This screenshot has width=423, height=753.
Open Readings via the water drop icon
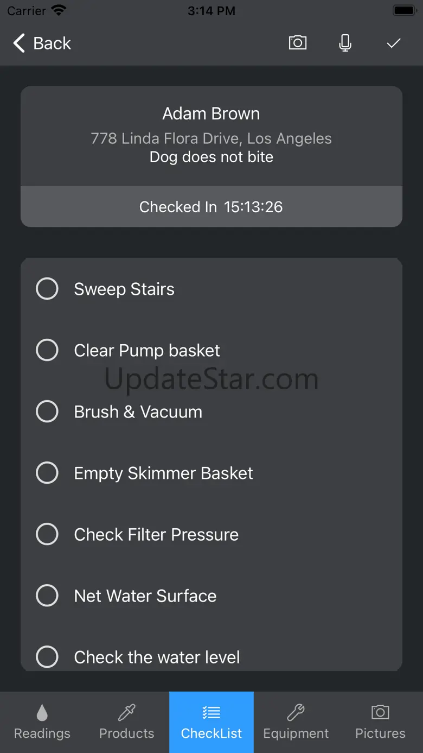coord(42,712)
